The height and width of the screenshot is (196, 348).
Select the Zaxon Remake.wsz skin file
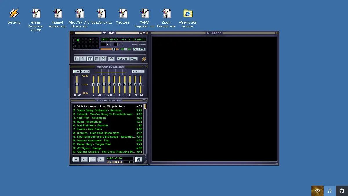(x=166, y=18)
